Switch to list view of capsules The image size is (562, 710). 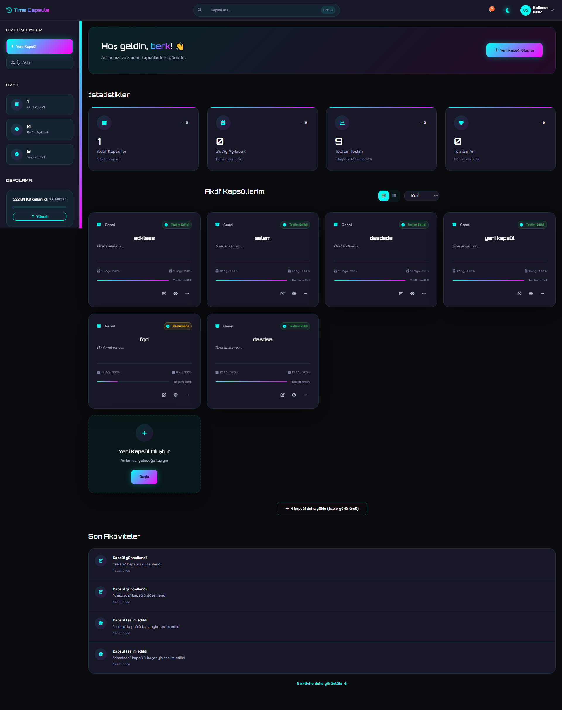[x=394, y=196]
